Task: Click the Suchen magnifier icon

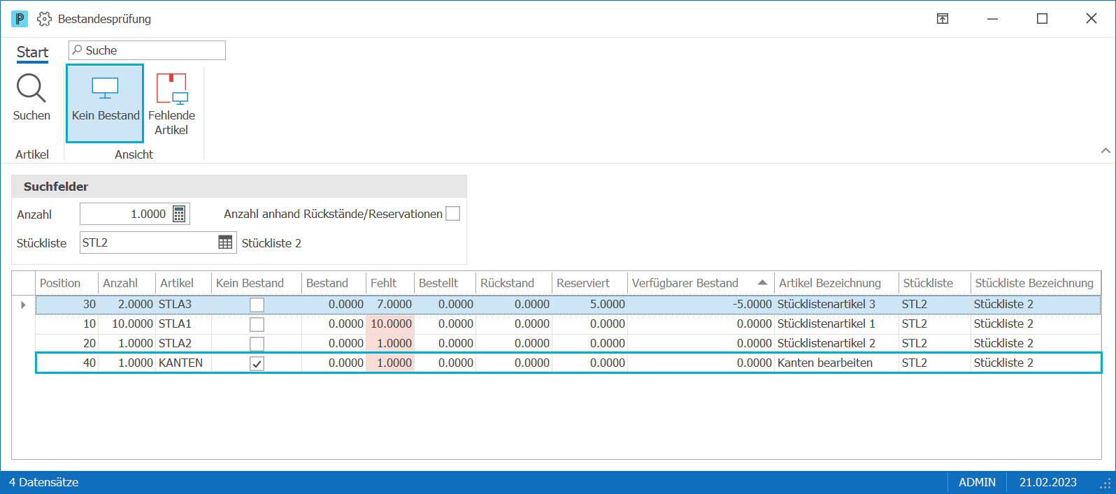Action: (31, 89)
